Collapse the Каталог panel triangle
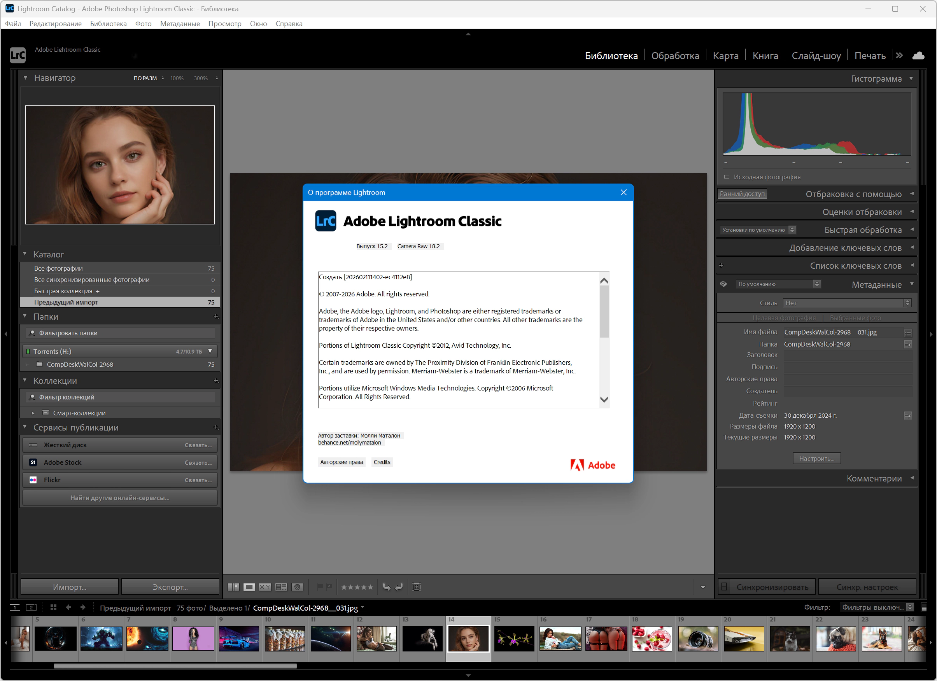This screenshot has height=681, width=937. coord(25,254)
